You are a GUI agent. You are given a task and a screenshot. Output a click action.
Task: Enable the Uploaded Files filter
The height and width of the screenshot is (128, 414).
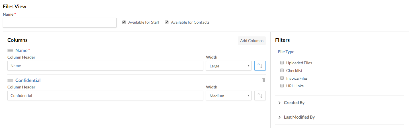pos(282,63)
